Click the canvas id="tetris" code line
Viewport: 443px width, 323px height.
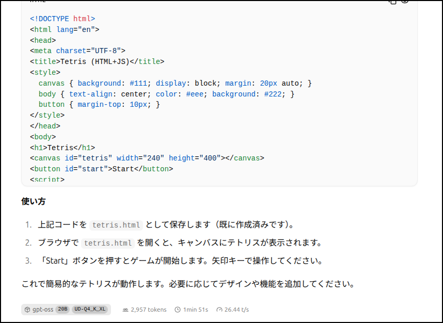[x=147, y=158]
